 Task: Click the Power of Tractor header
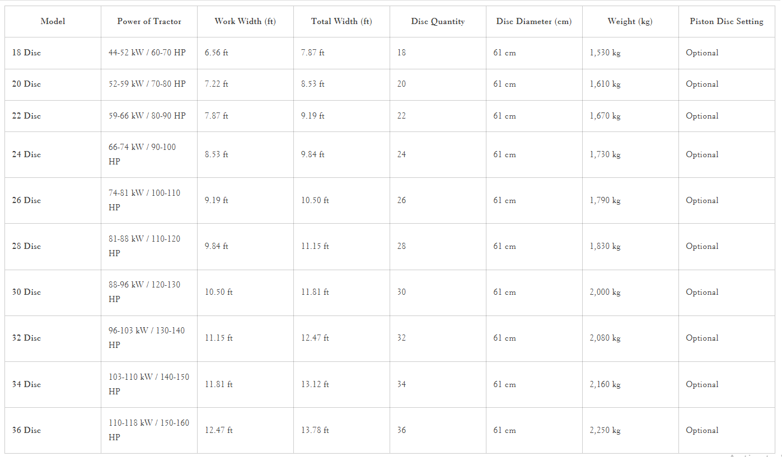click(x=149, y=21)
